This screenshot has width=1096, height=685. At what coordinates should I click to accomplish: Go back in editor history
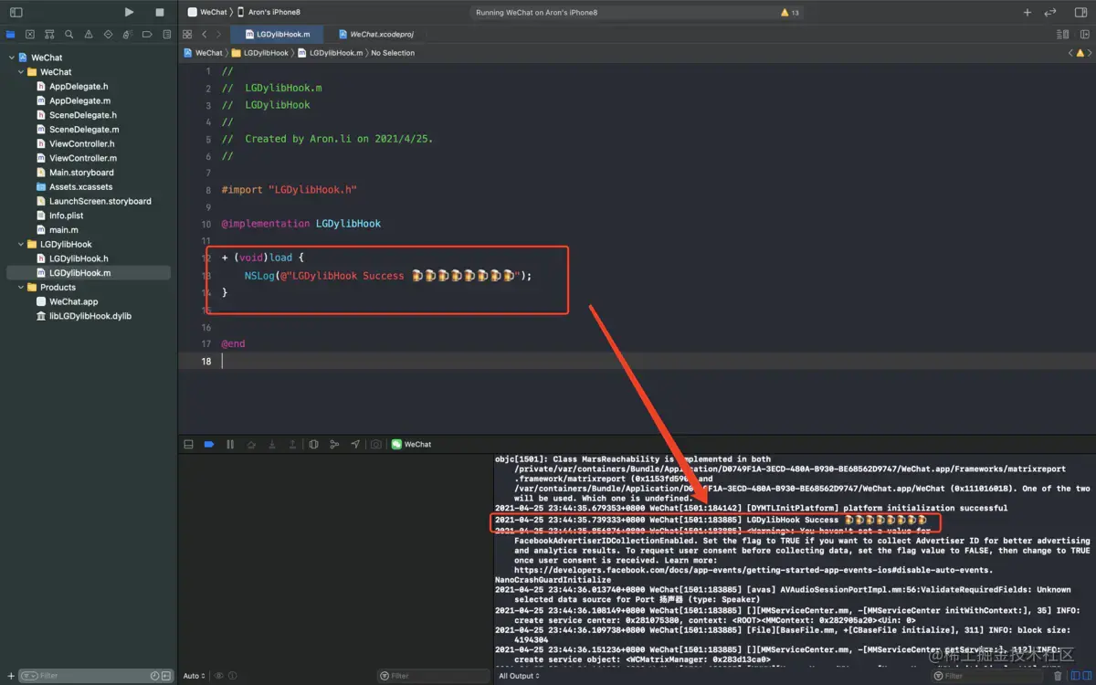click(x=204, y=34)
